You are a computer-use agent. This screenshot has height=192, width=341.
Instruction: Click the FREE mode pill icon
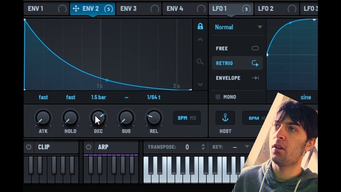(255, 48)
